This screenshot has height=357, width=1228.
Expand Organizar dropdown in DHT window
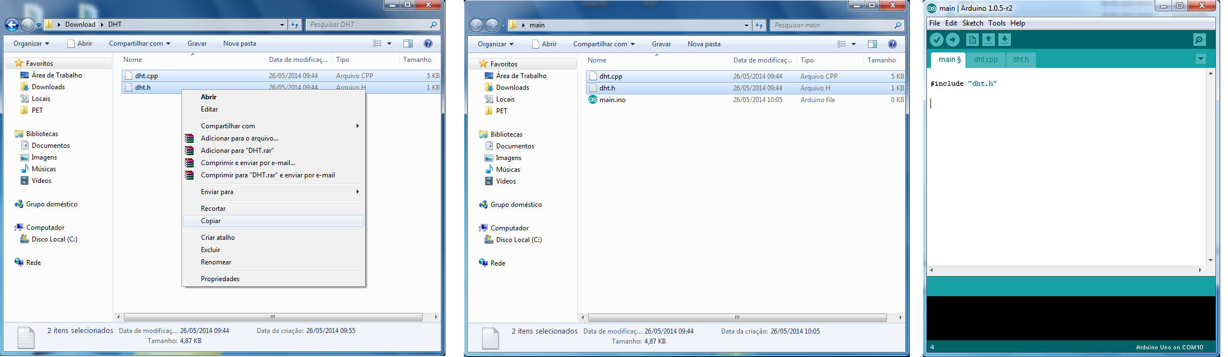pyautogui.click(x=31, y=44)
